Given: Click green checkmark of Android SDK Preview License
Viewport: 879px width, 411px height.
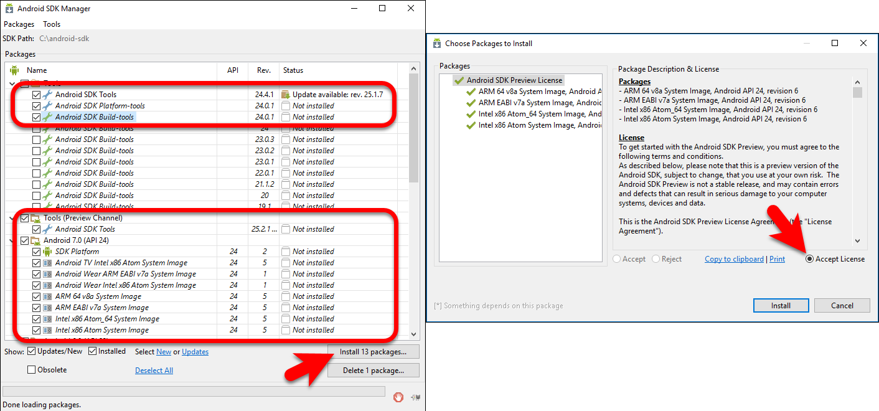Looking at the screenshot, I should point(459,80).
